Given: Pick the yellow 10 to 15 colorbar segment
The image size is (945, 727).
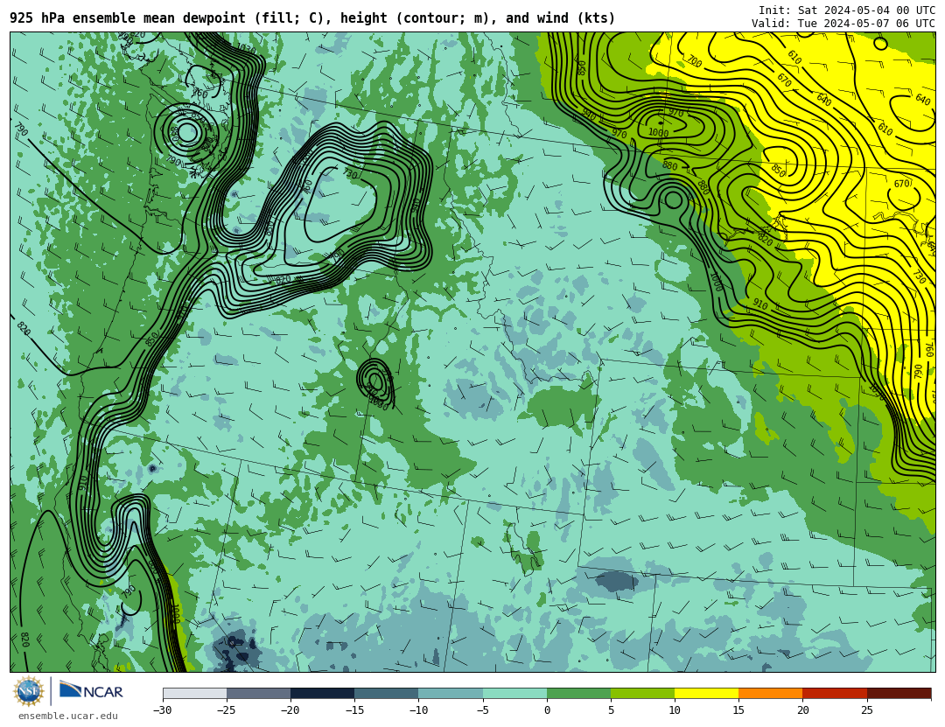Looking at the screenshot, I should click(x=706, y=694).
